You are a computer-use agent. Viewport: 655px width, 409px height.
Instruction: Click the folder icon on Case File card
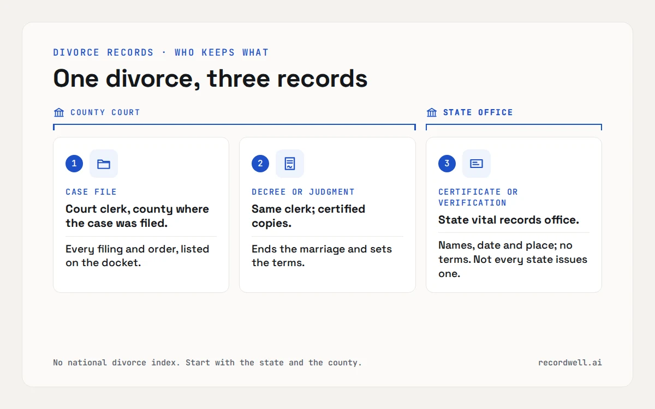pos(104,164)
